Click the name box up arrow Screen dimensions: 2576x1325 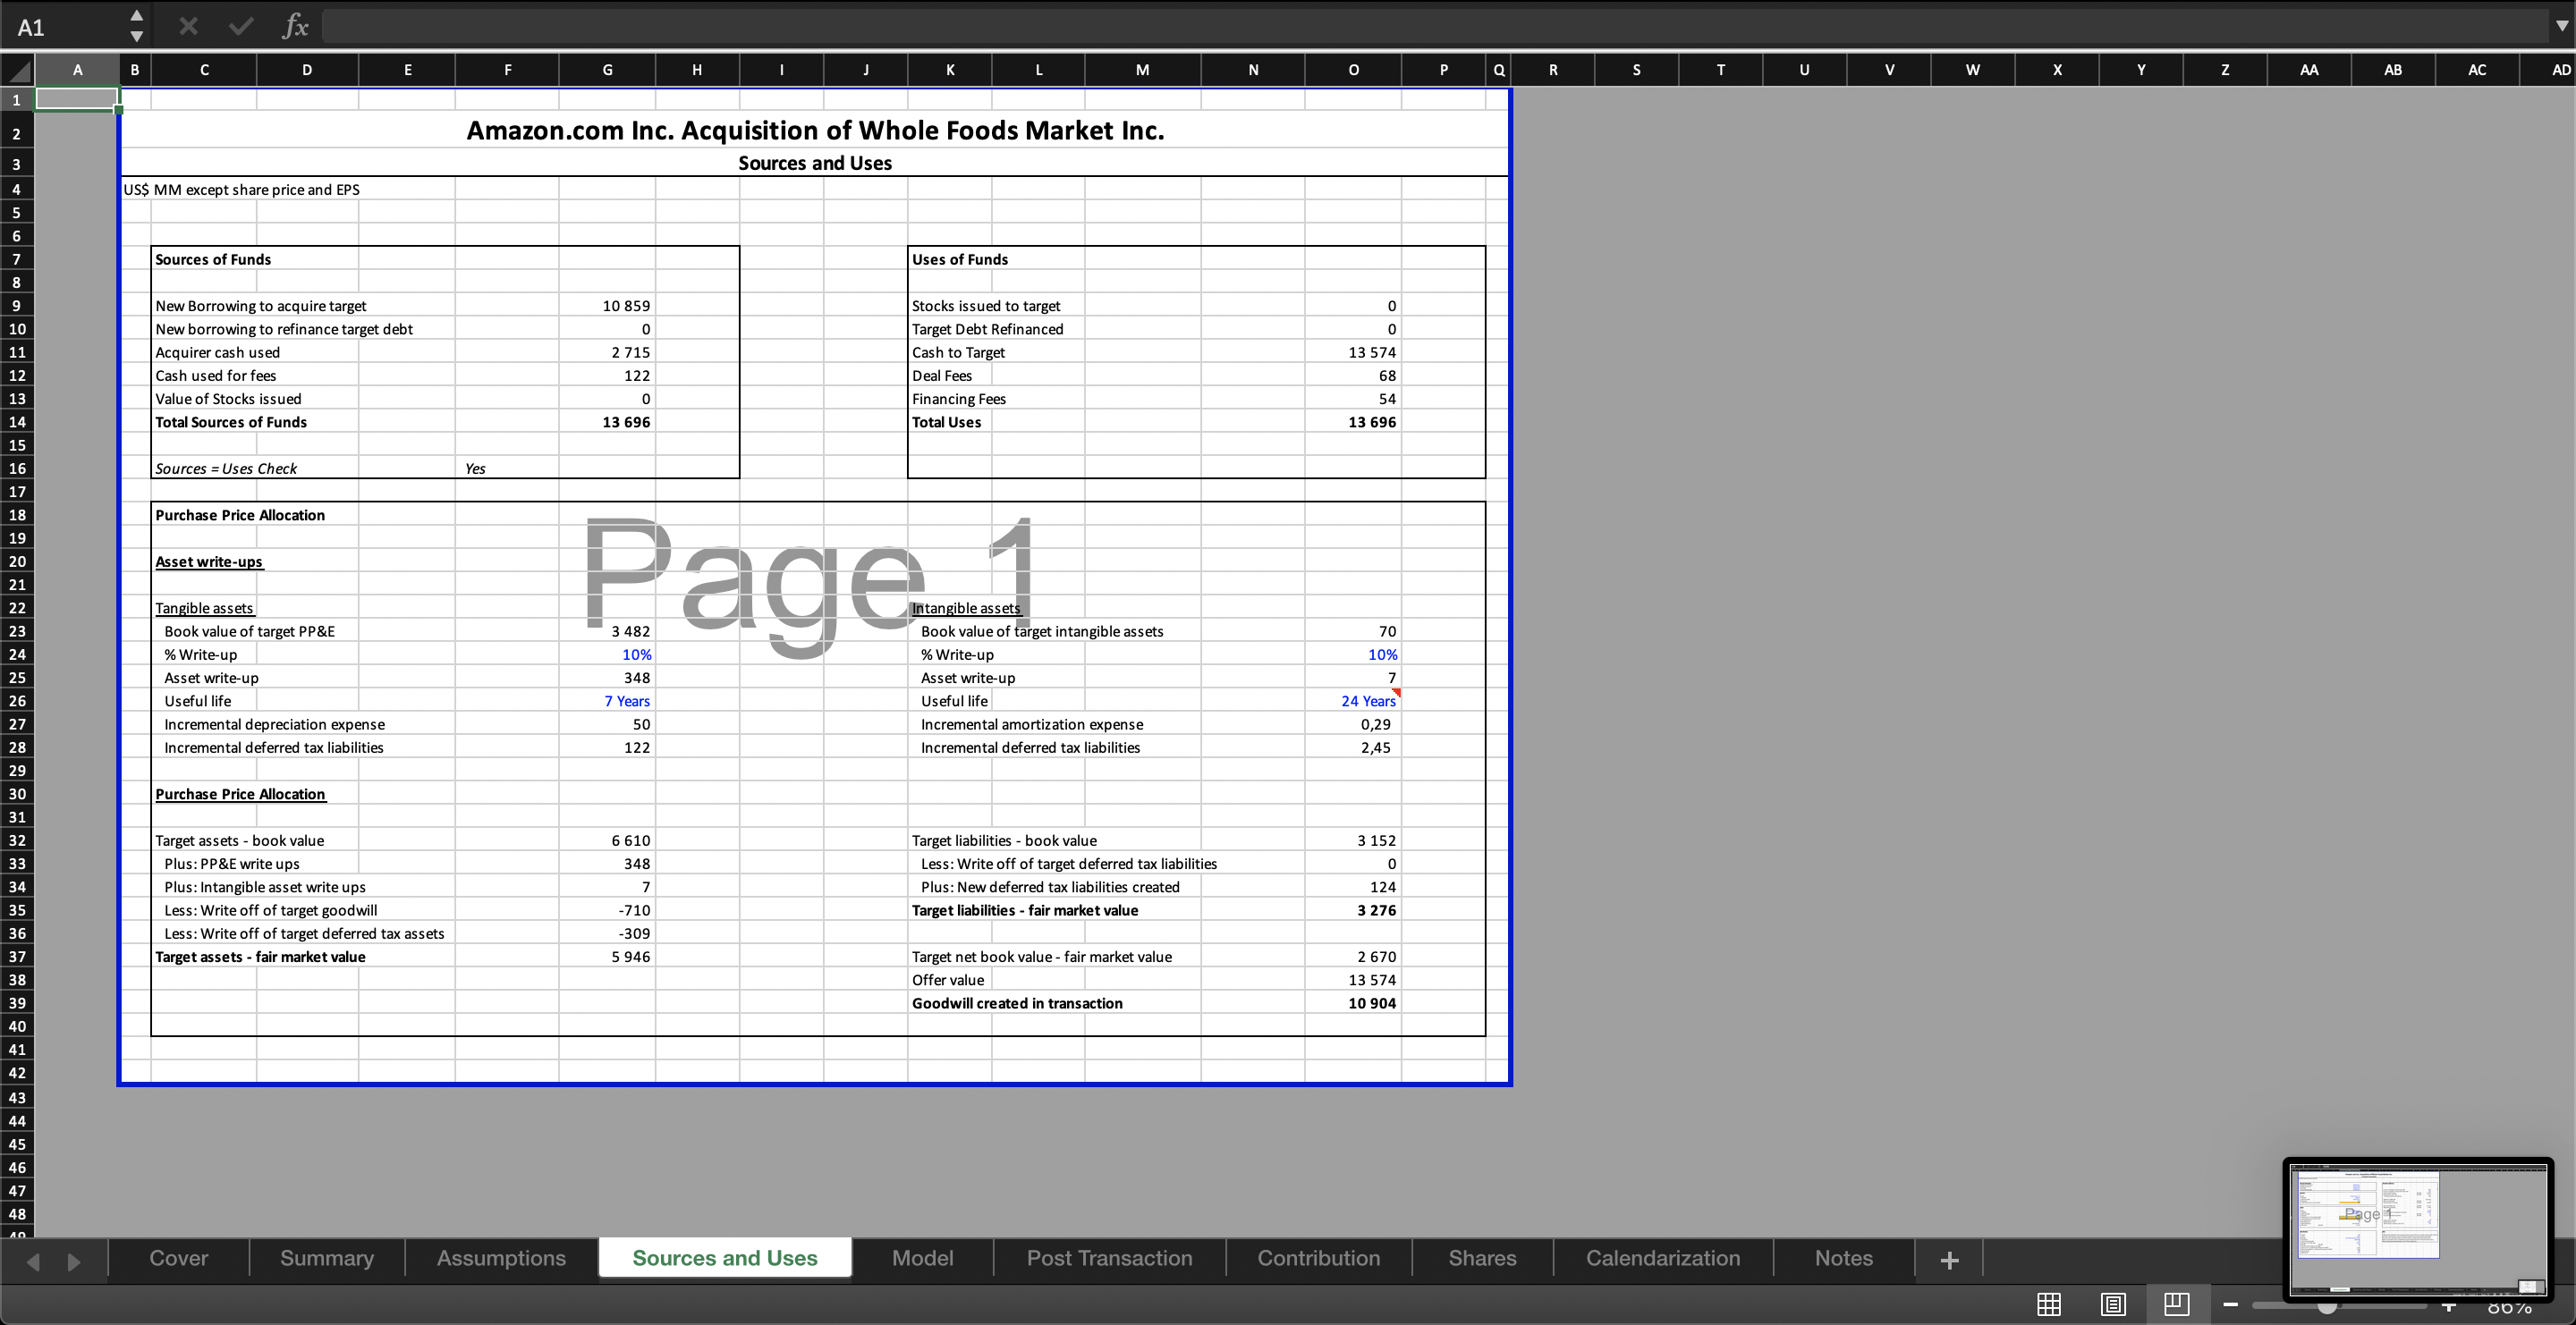pos(137,16)
